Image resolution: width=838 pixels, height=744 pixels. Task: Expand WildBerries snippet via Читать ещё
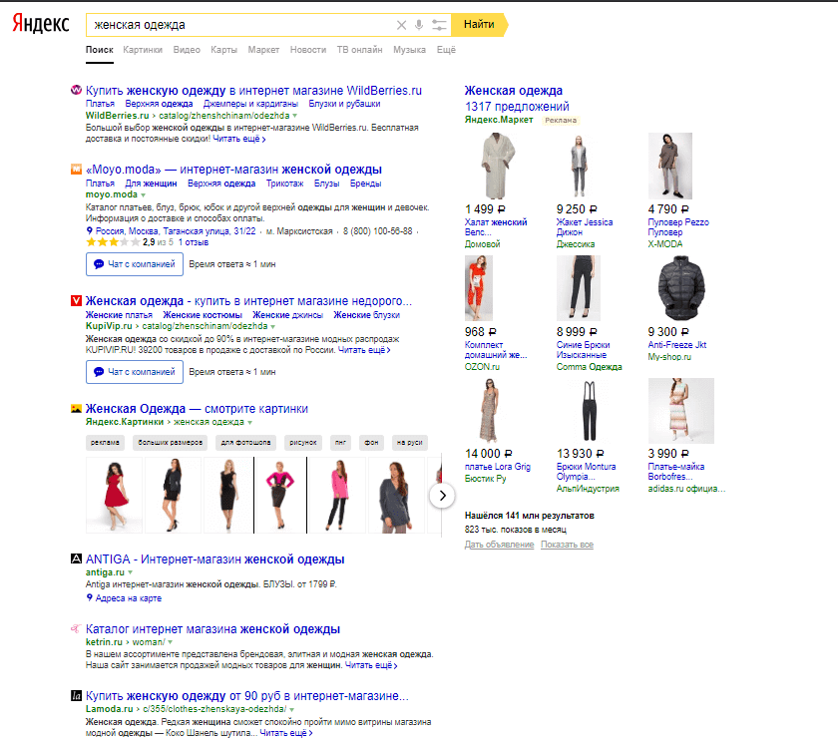238,139
